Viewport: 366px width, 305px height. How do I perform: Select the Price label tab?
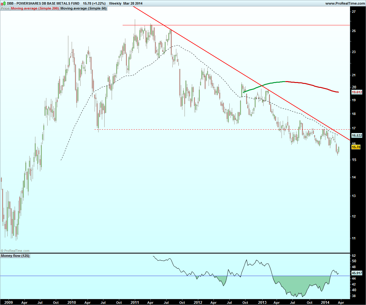5,9
